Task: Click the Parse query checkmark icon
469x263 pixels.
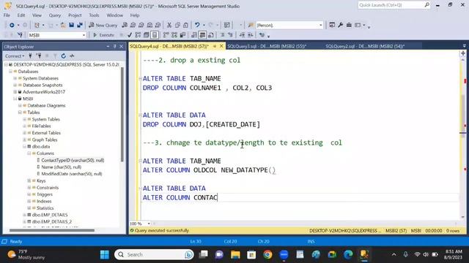Action: [x=130, y=35]
